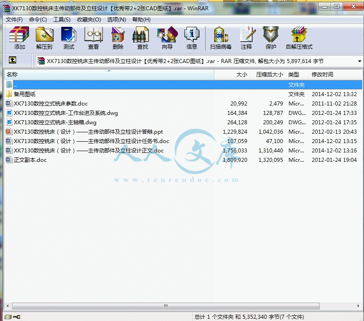Viewport: 364px width, 321px height.
Task: Click the DWG icon of 主轴箱.dwg
Action: point(9,122)
